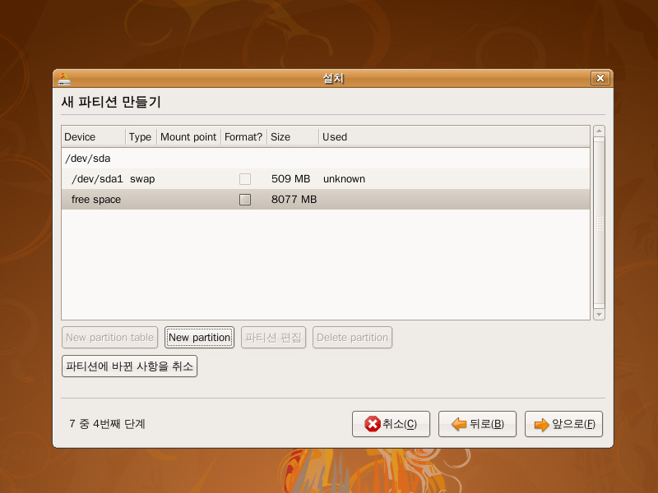Click the New partition table button
The image size is (658, 493).
pos(109,338)
